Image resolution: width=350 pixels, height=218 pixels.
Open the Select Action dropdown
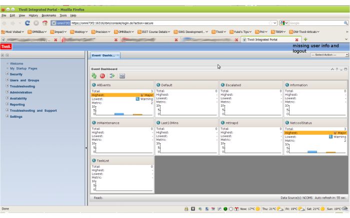pos(329,55)
